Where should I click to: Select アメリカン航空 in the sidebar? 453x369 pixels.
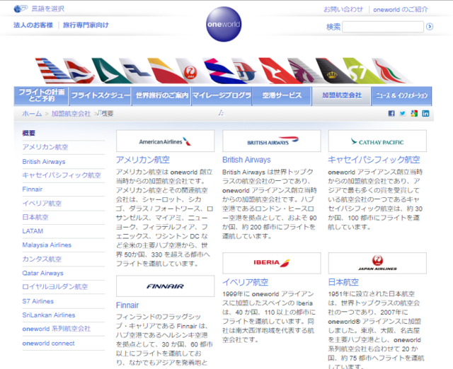pos(45,147)
